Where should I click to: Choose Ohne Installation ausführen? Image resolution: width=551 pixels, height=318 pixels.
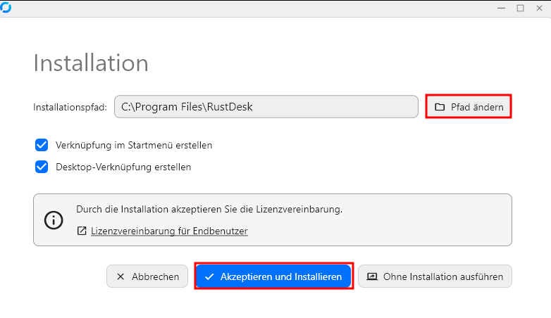(x=435, y=276)
